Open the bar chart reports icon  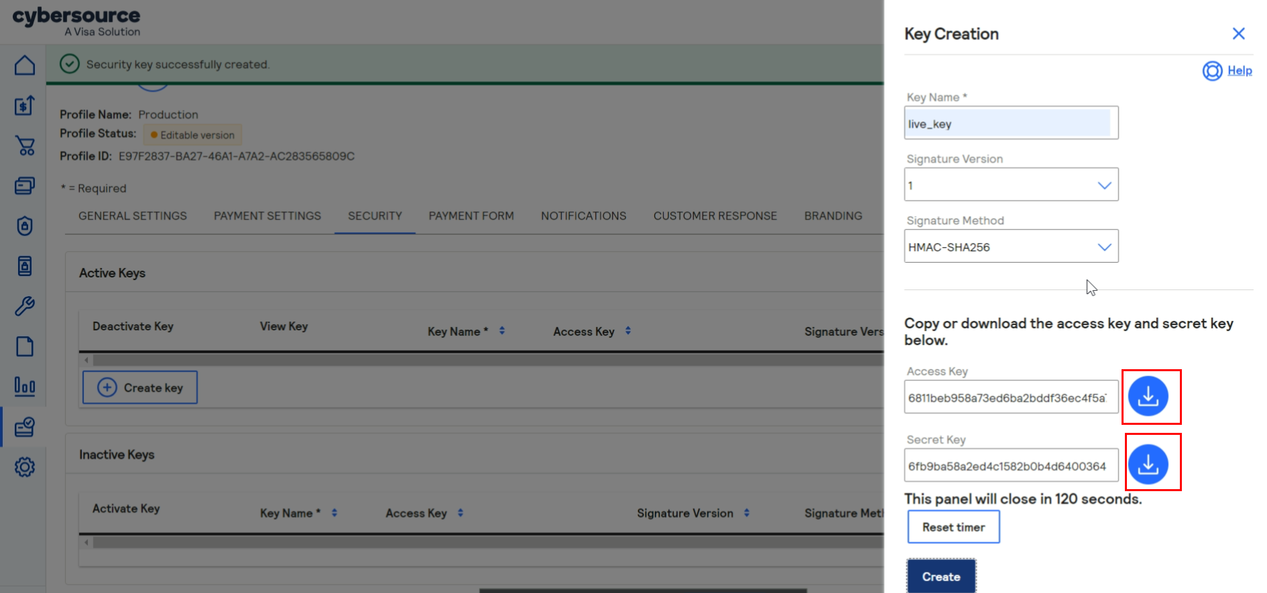pos(25,387)
